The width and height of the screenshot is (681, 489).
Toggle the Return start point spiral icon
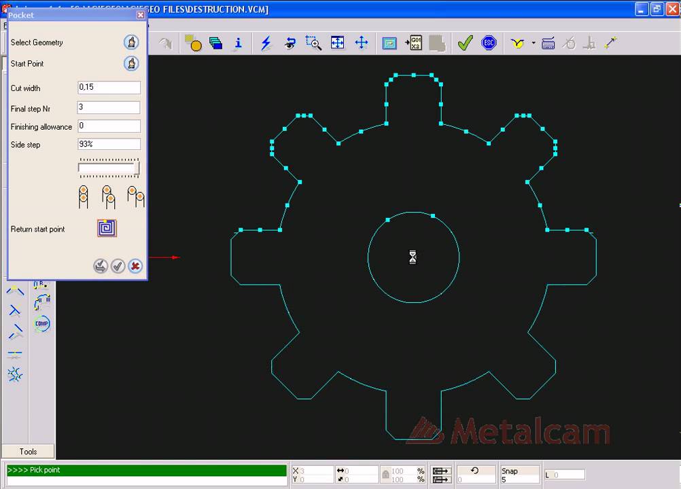107,228
